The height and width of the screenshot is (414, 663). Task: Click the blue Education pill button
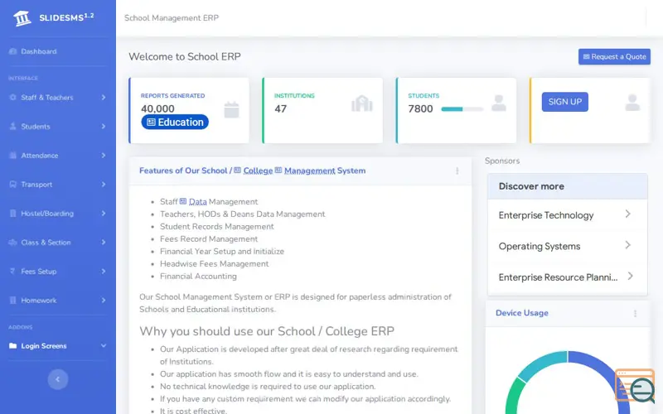click(175, 122)
